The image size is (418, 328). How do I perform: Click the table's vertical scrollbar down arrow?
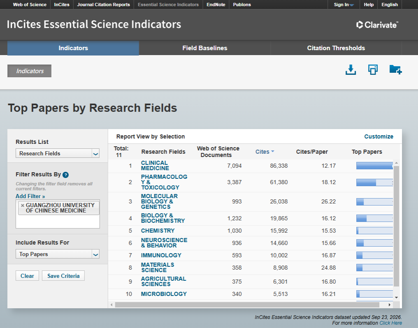pos(397,298)
